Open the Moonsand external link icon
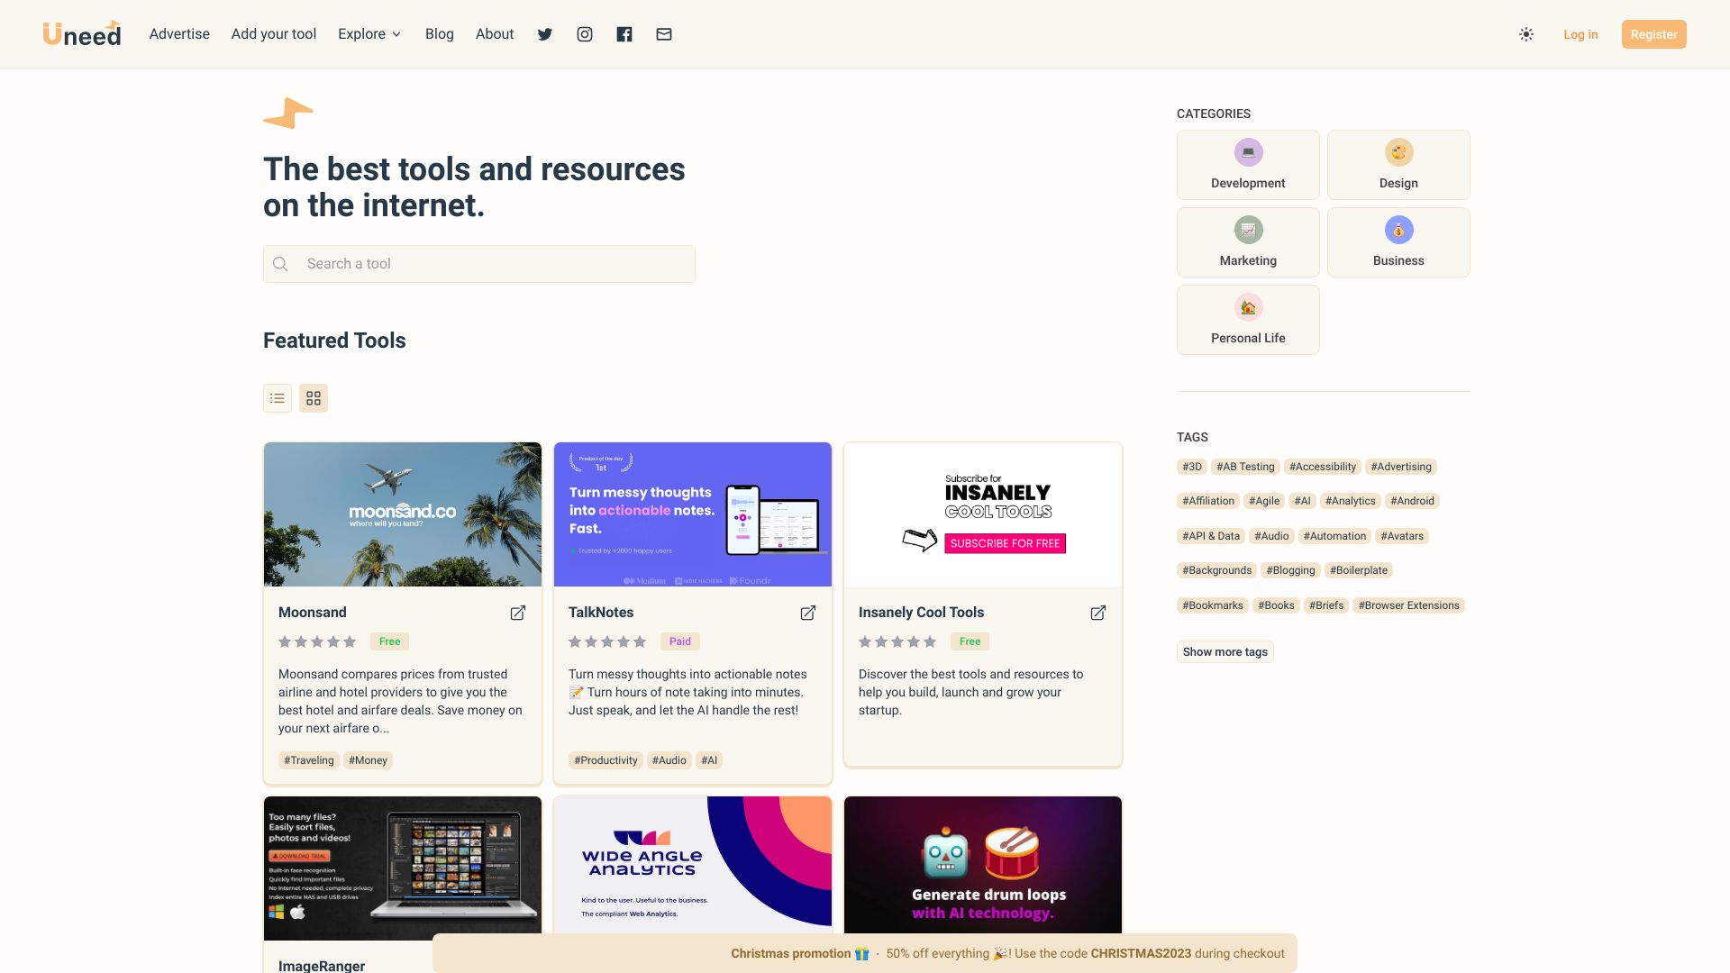 (518, 612)
